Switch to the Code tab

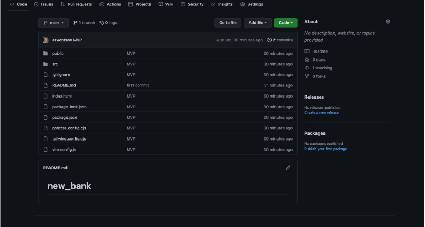(19, 4)
